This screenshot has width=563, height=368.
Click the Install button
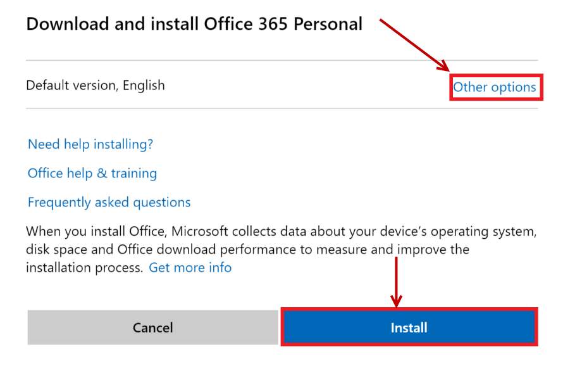[x=409, y=327]
